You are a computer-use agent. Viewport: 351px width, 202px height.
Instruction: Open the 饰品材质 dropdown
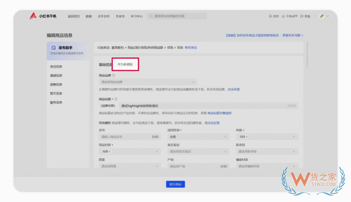pos(130,151)
